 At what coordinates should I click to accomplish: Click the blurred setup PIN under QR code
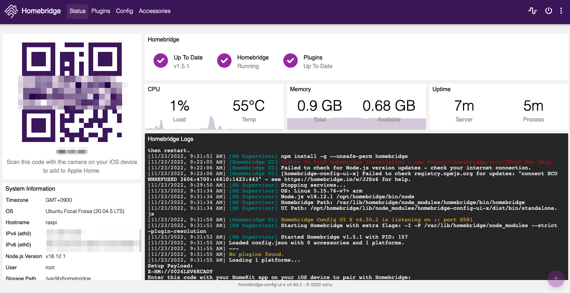coord(72,151)
